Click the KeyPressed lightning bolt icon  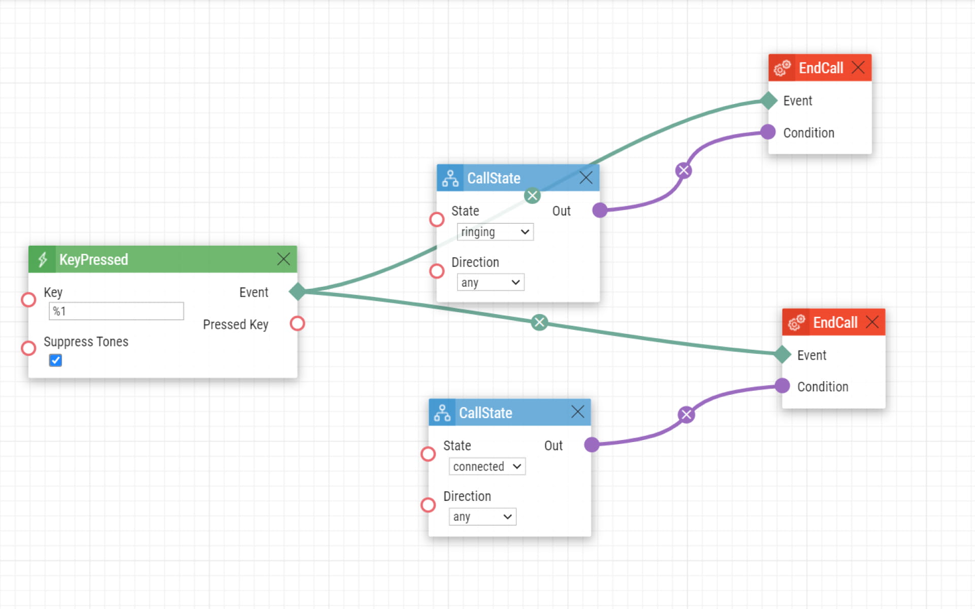point(43,259)
